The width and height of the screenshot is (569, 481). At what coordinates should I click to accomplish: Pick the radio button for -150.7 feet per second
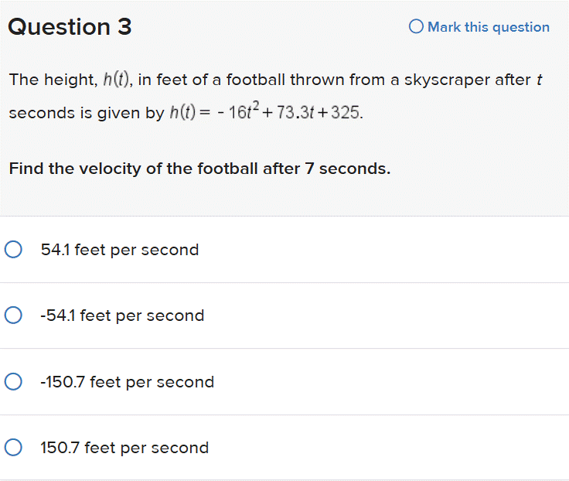12,382
